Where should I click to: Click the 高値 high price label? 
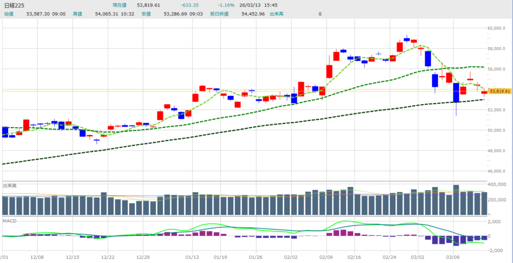[x=78, y=14]
